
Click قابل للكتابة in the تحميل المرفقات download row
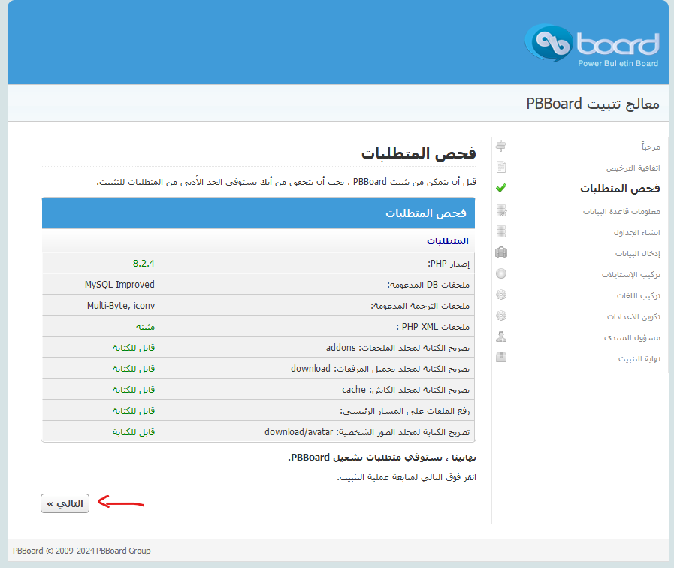134,369
